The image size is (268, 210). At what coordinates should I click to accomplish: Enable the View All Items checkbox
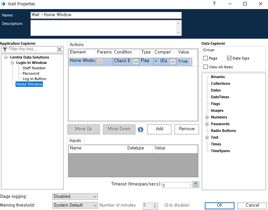tap(205, 67)
